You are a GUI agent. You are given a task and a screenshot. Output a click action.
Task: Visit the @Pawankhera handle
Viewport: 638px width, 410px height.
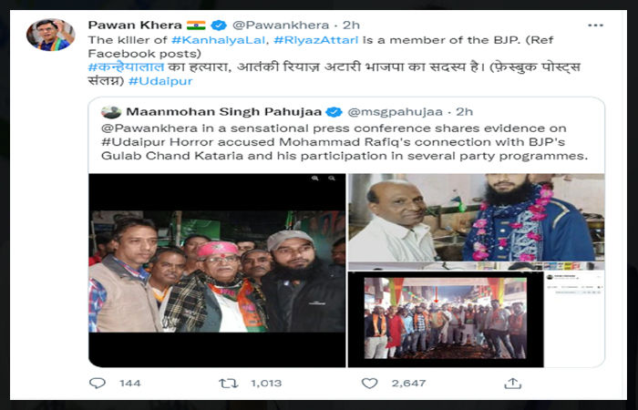(281, 26)
